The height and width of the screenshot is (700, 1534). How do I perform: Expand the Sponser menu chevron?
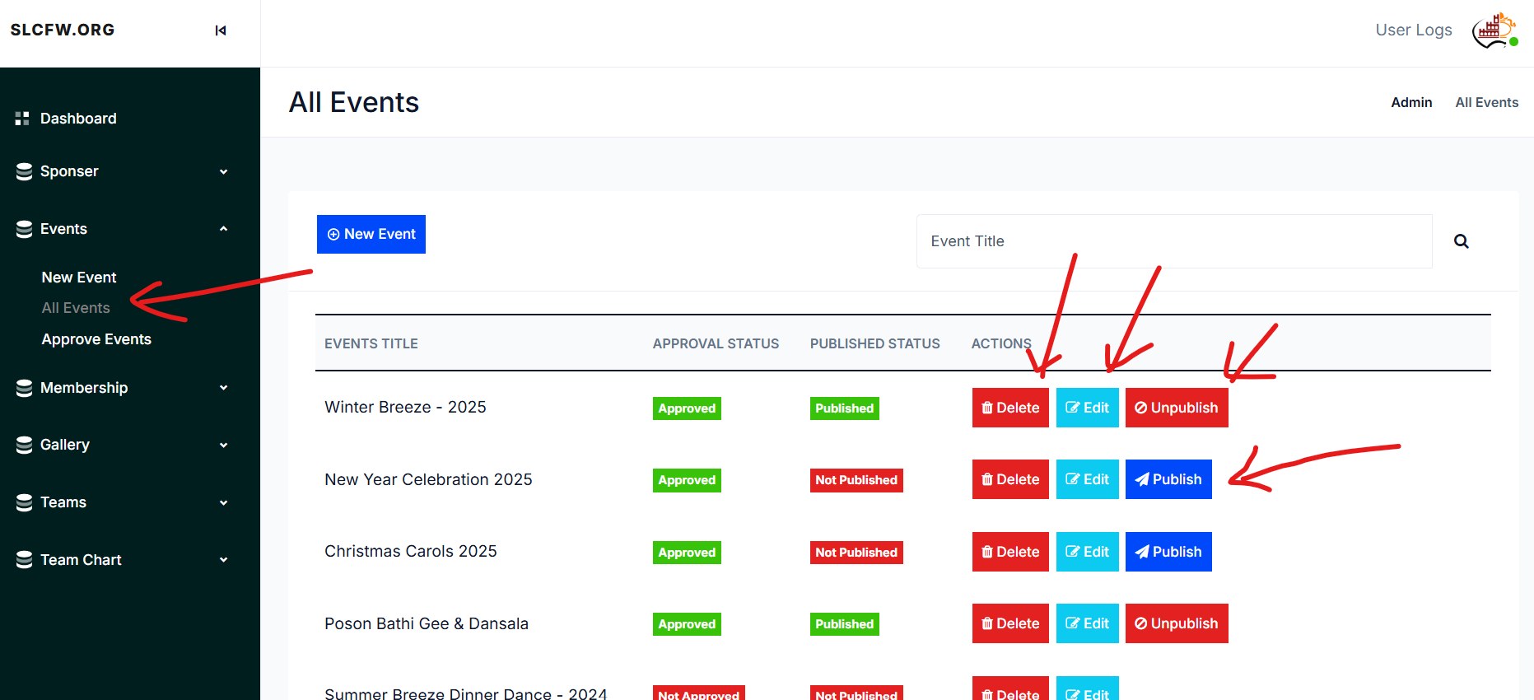(x=223, y=171)
